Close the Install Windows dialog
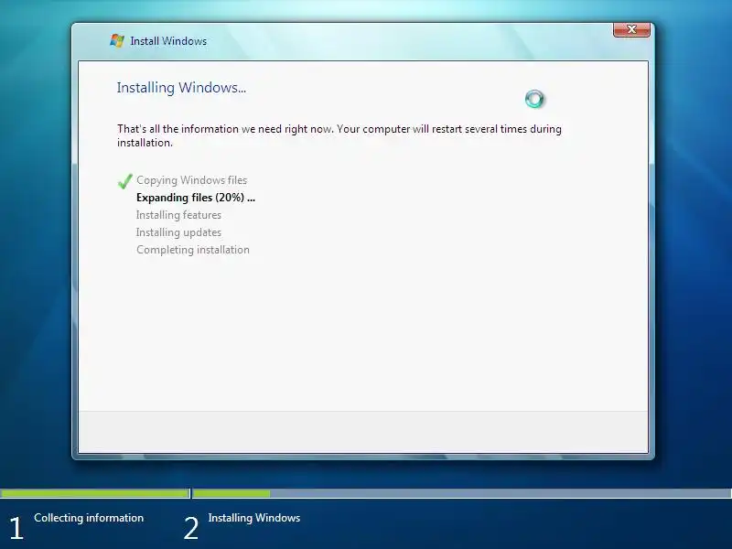Image resolution: width=732 pixels, height=549 pixels. point(631,29)
